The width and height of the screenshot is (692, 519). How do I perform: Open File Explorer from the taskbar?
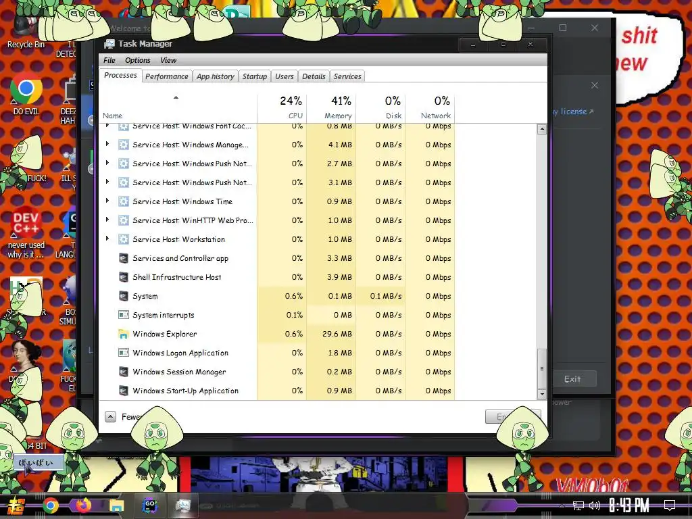pyautogui.click(x=117, y=505)
